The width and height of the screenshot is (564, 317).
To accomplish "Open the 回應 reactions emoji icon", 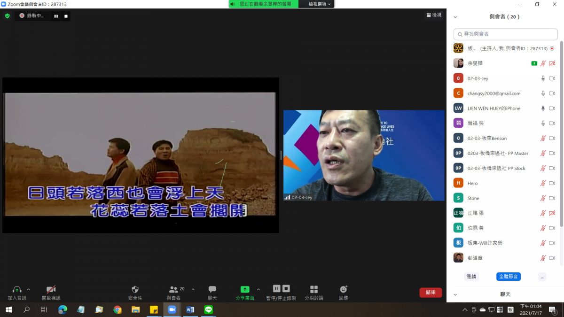I will 343,289.
